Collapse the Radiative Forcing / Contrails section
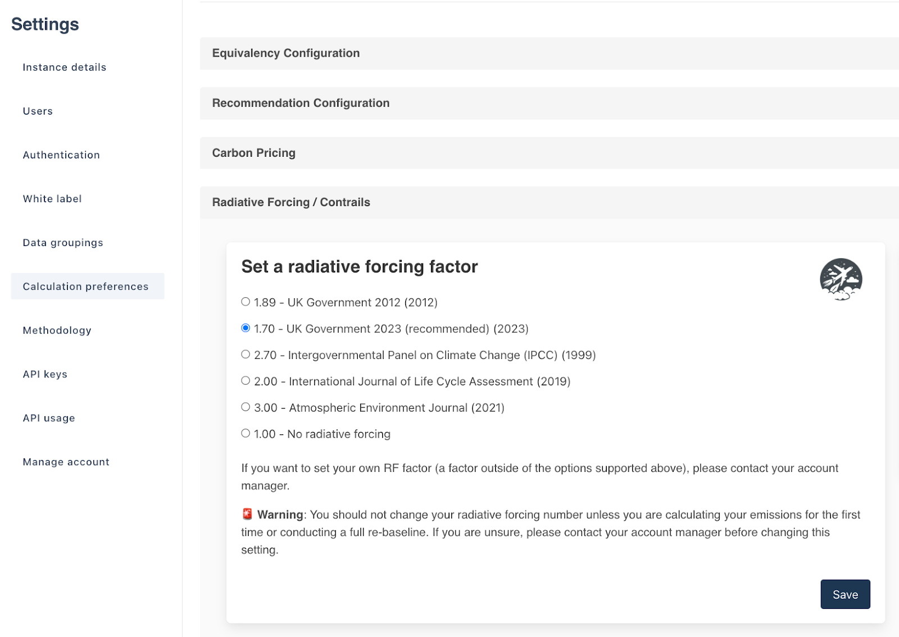This screenshot has width=899, height=637. (291, 202)
